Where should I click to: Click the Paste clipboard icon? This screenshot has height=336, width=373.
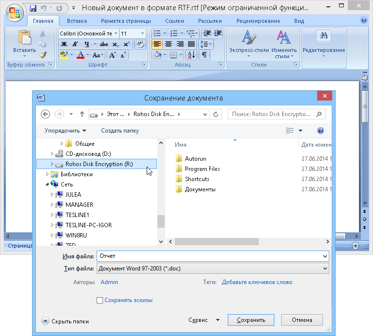click(x=24, y=37)
